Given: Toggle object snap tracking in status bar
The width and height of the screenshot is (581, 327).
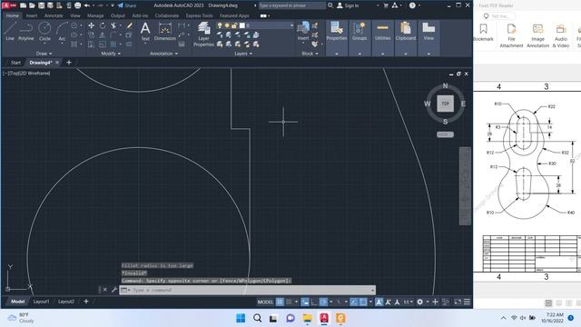Looking at the screenshot, I should coord(354,302).
